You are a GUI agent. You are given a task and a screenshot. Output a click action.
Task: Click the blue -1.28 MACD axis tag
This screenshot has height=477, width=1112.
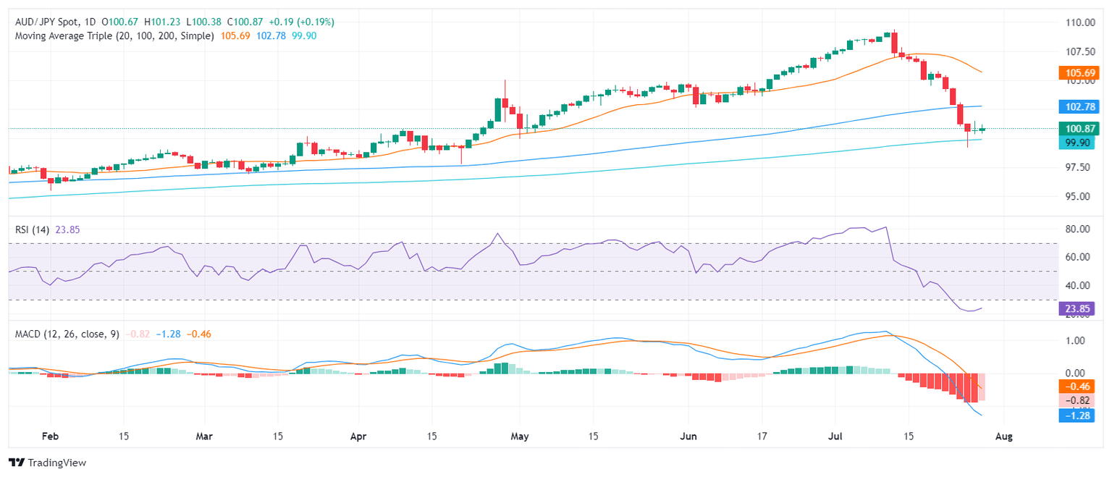[1078, 415]
